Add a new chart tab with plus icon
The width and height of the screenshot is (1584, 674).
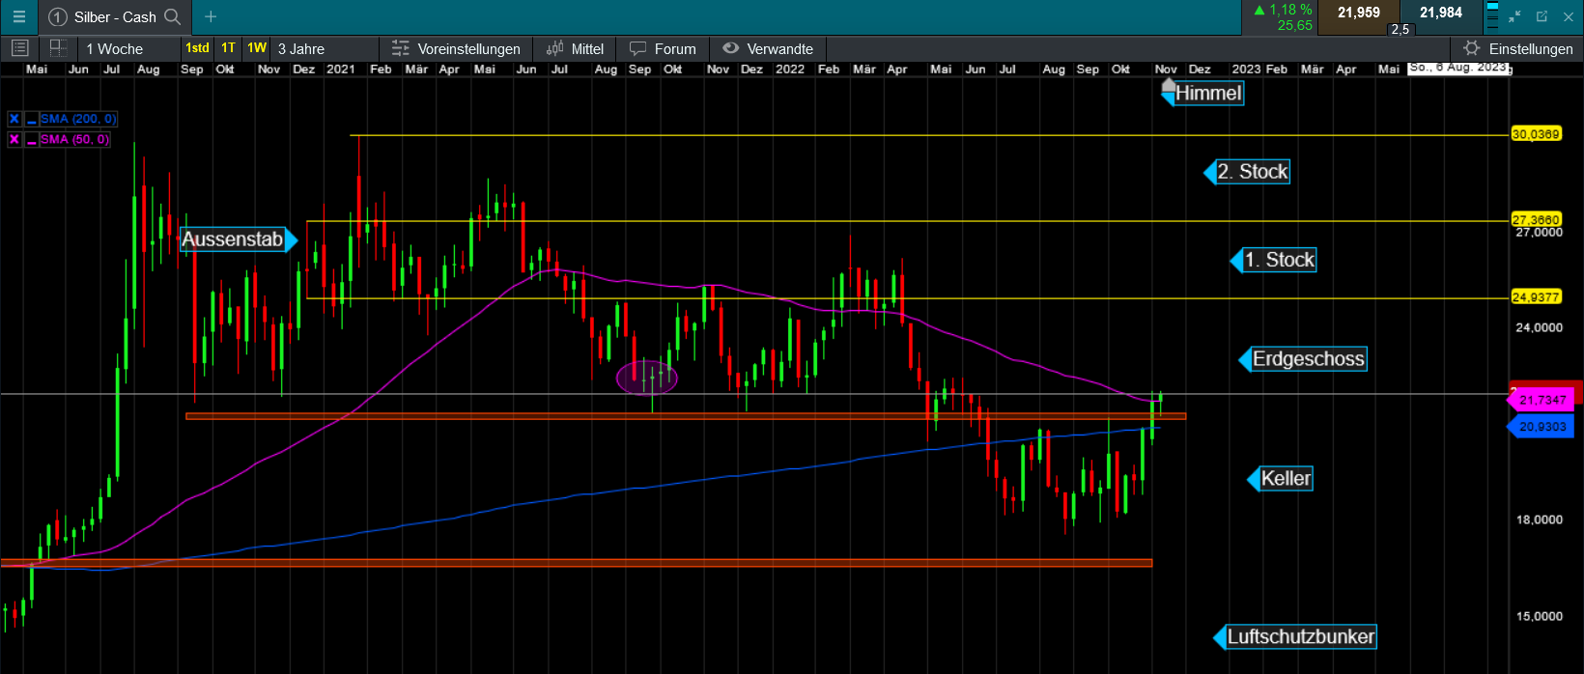pyautogui.click(x=211, y=16)
